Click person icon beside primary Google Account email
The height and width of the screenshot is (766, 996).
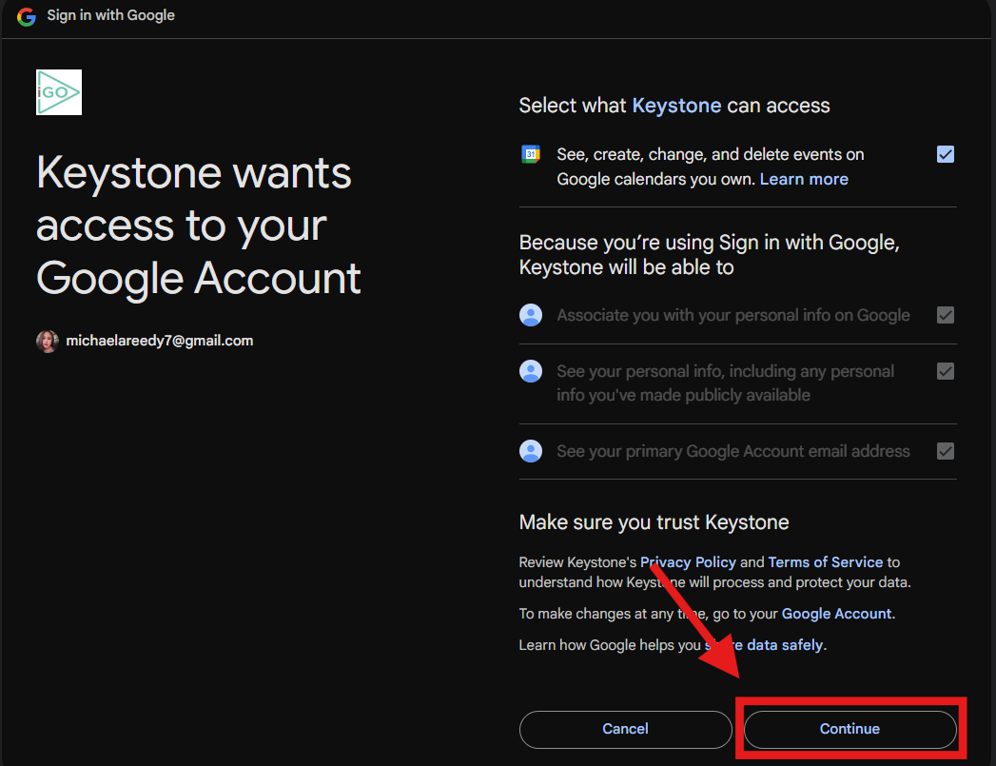click(x=531, y=451)
